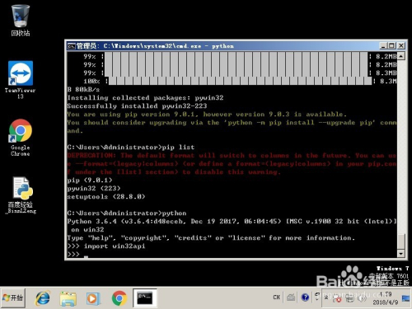
Task: Open Windows Explorer folder in taskbar
Action: pyautogui.click(x=68, y=298)
